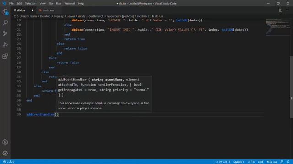The height and width of the screenshot is (164, 293).
Task: Click the resources breadcrumb segment
Action: (x=113, y=16)
